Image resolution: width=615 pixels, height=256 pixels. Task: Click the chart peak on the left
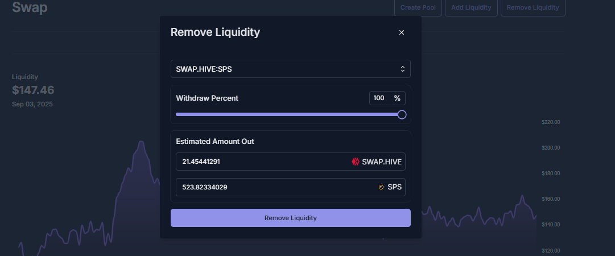tap(141, 143)
